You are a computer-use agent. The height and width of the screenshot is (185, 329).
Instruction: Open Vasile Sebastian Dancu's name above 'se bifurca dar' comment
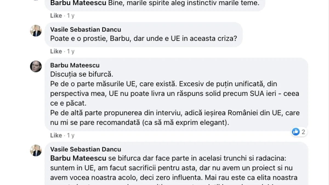point(86,149)
